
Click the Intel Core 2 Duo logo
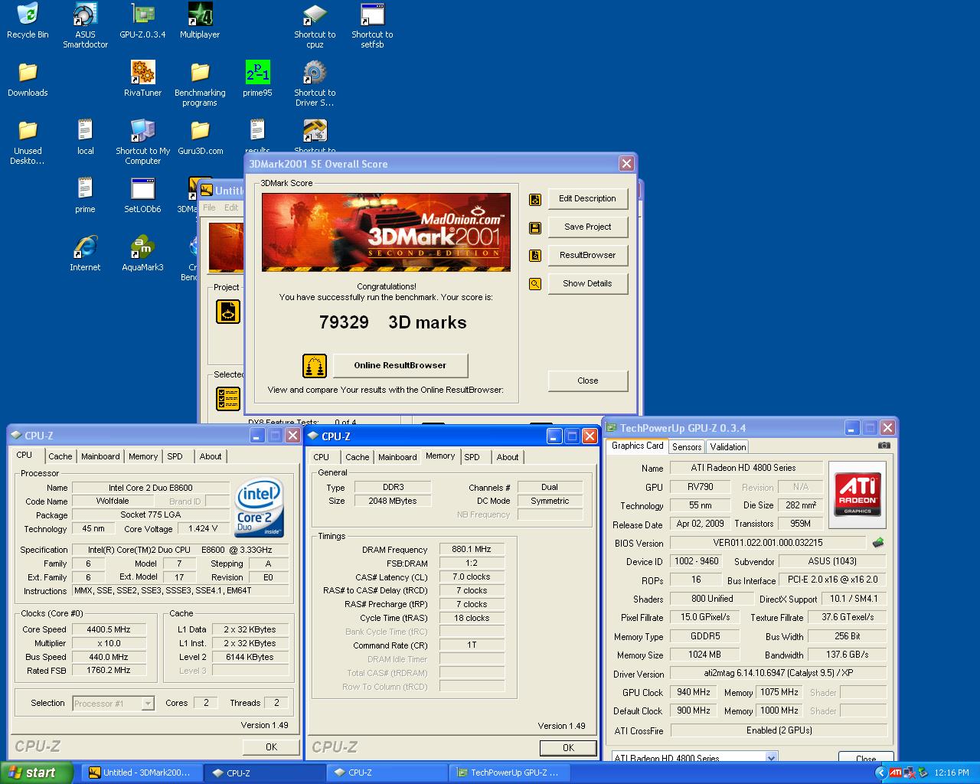(260, 508)
